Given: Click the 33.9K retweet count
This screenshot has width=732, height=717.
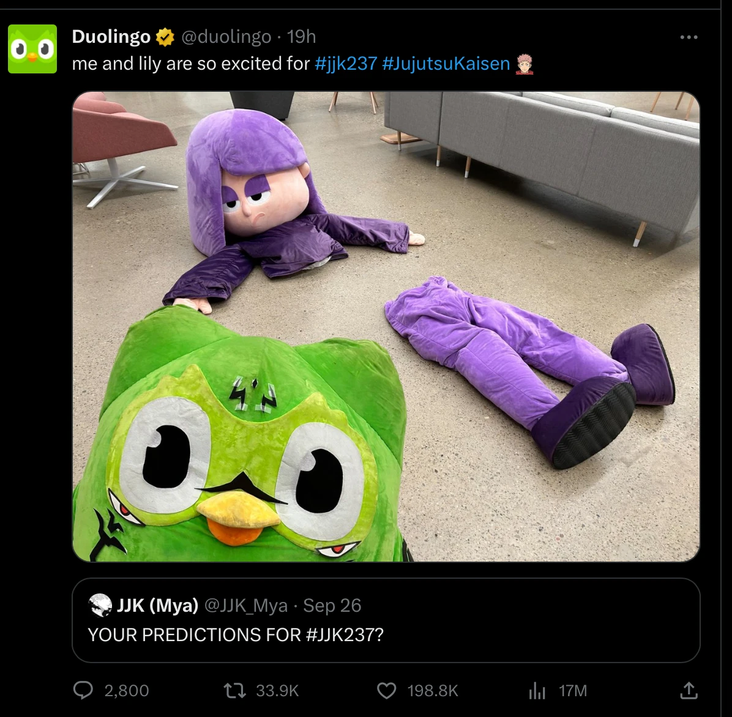Looking at the screenshot, I should tap(277, 691).
